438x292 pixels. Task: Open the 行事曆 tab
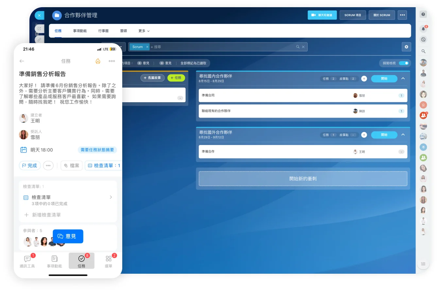(103, 31)
